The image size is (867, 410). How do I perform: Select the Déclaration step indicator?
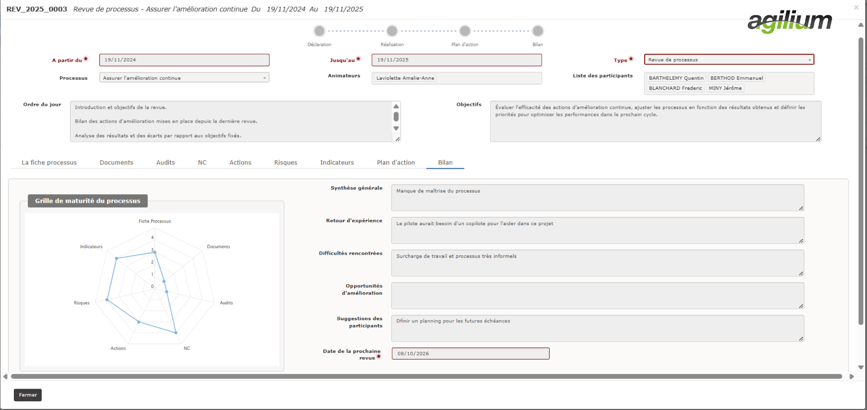click(319, 31)
